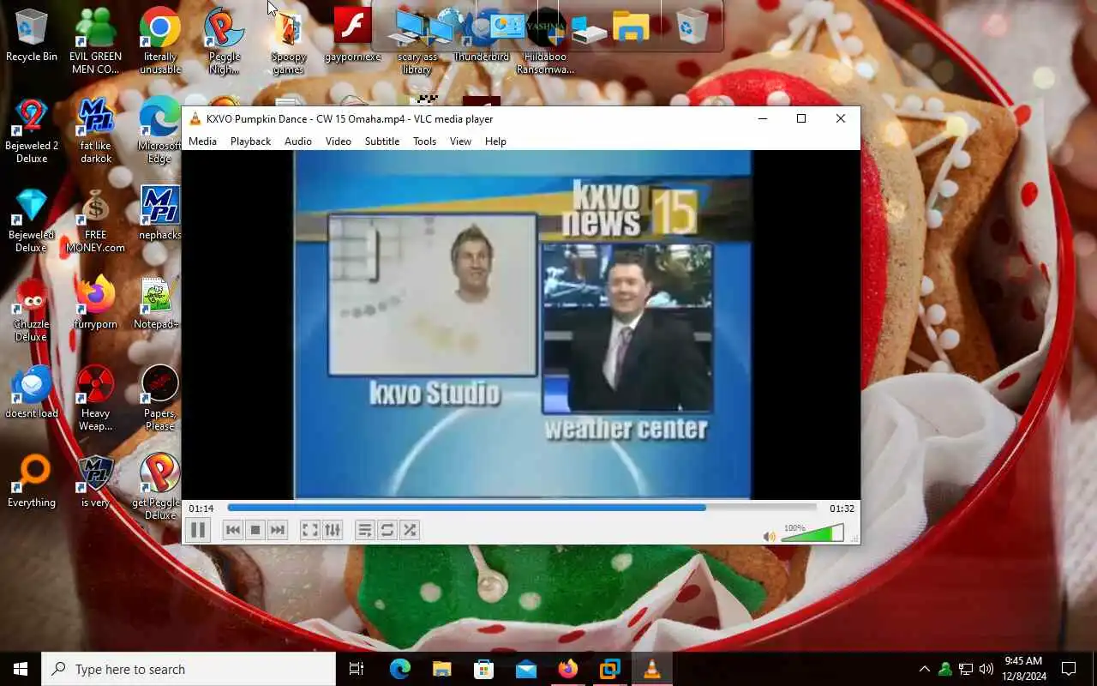Skip to next media in VLC

tap(278, 531)
